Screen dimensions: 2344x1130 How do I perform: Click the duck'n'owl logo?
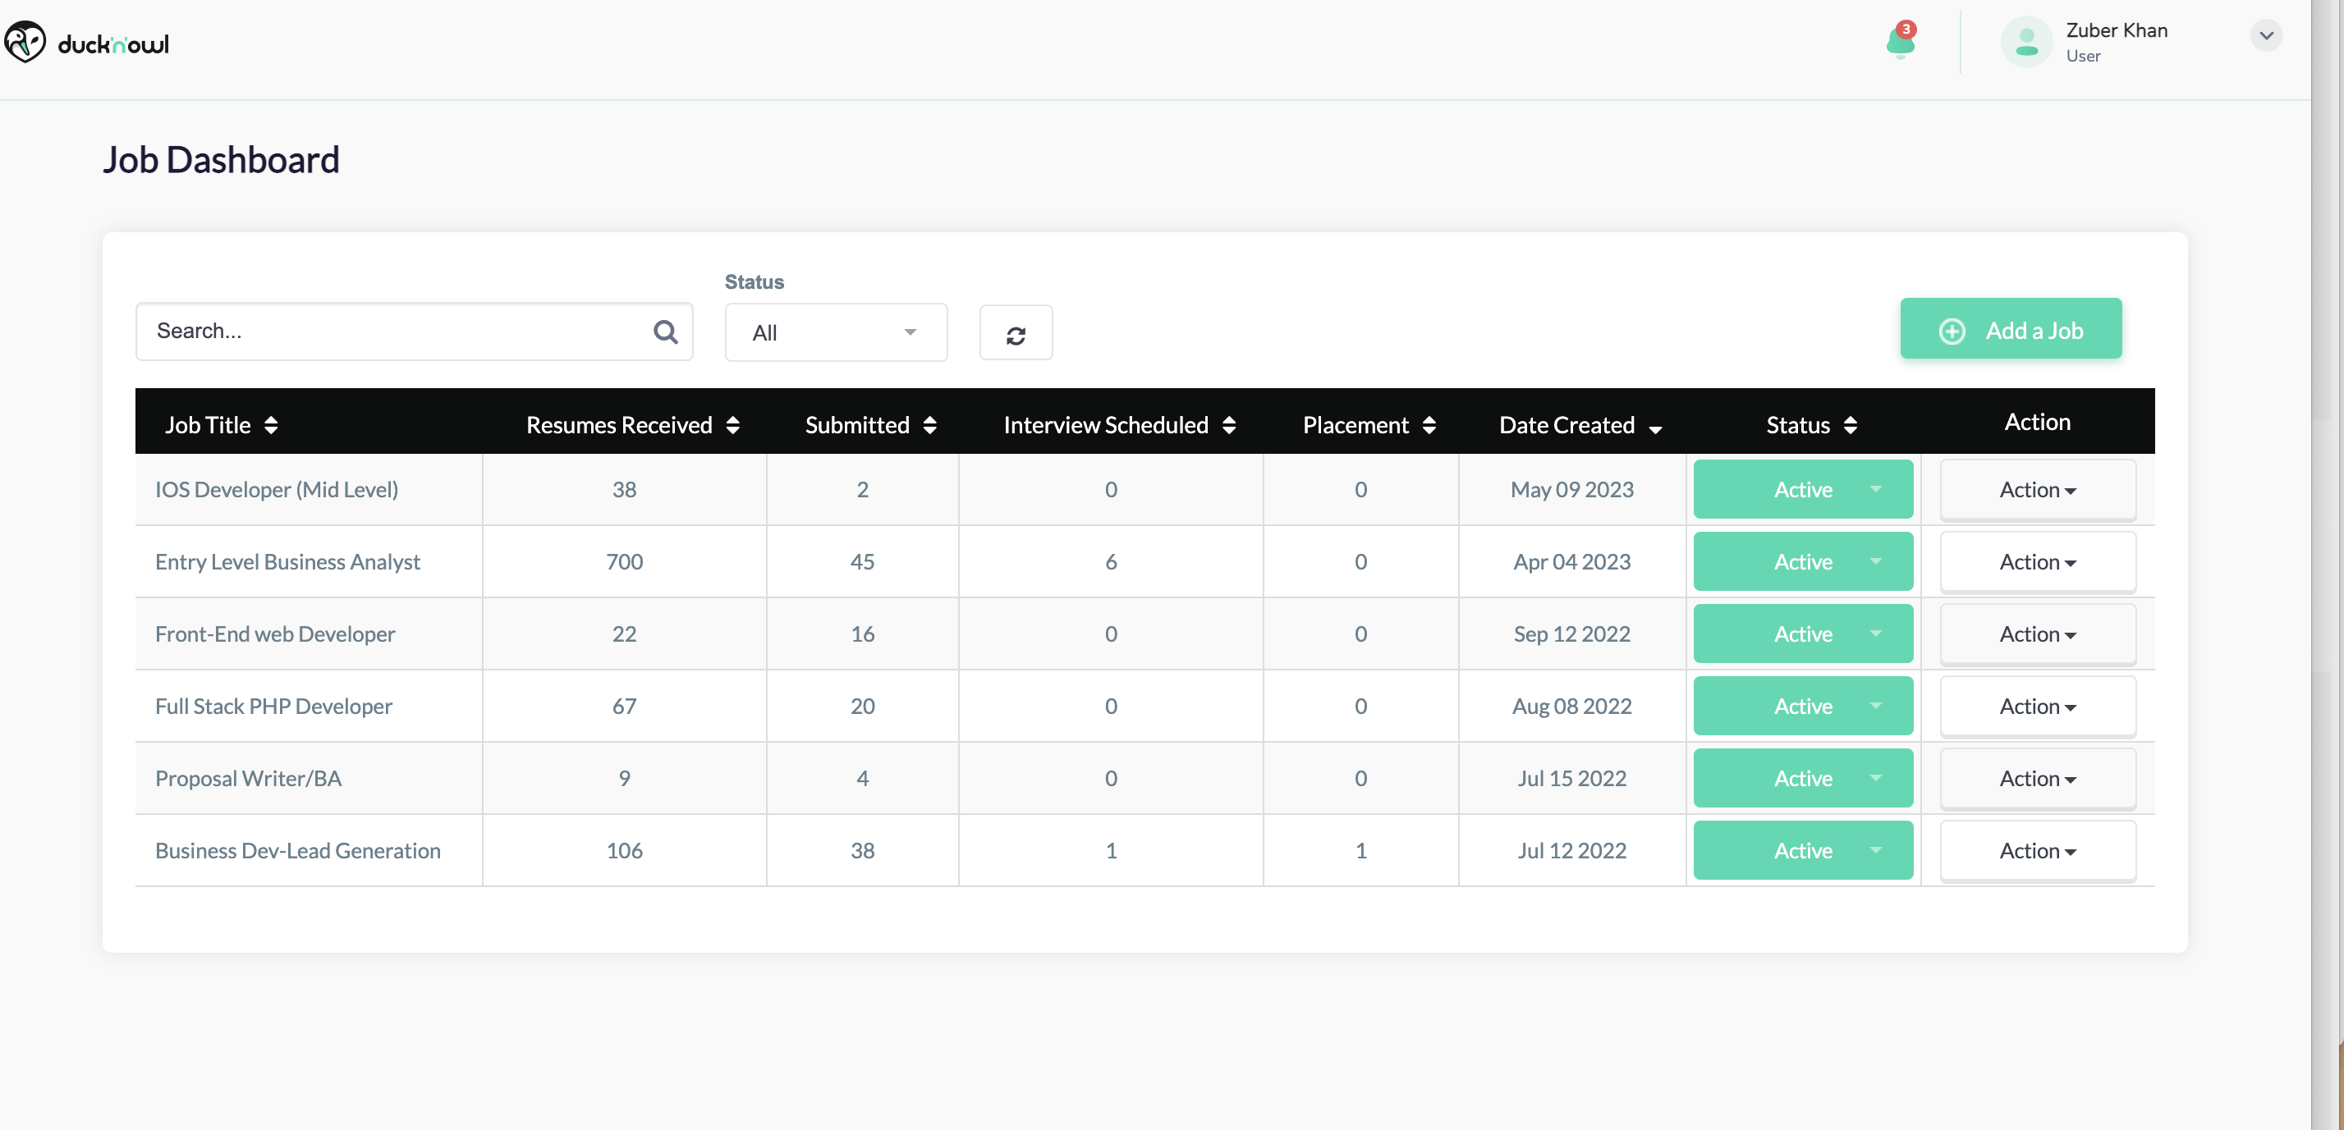87,43
